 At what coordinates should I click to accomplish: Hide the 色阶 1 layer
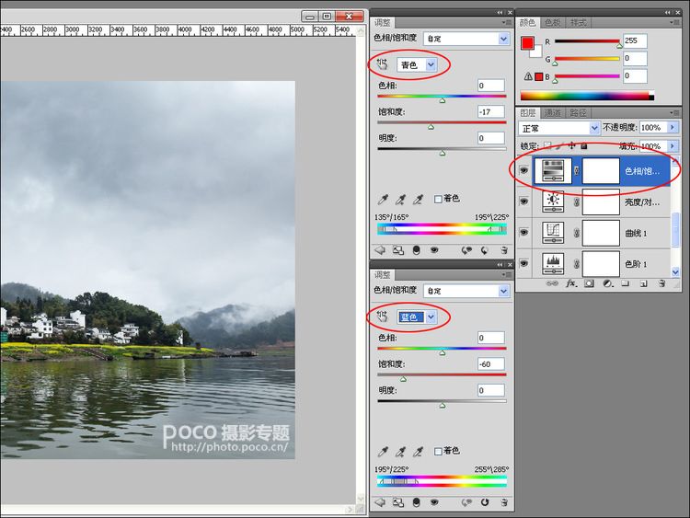point(523,264)
